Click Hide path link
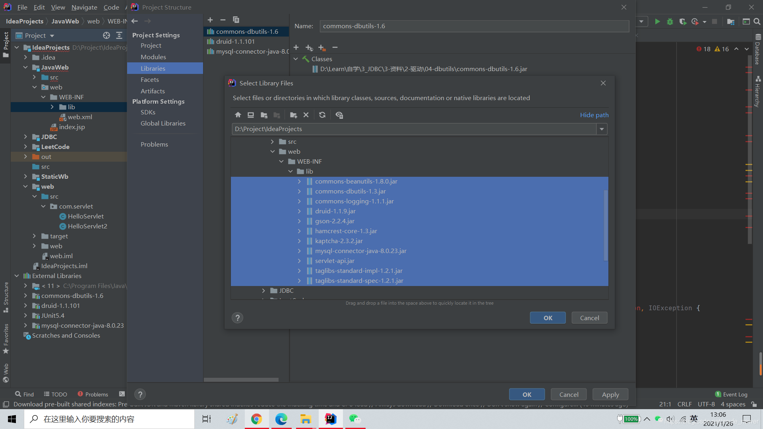The height and width of the screenshot is (429, 763). tap(594, 115)
